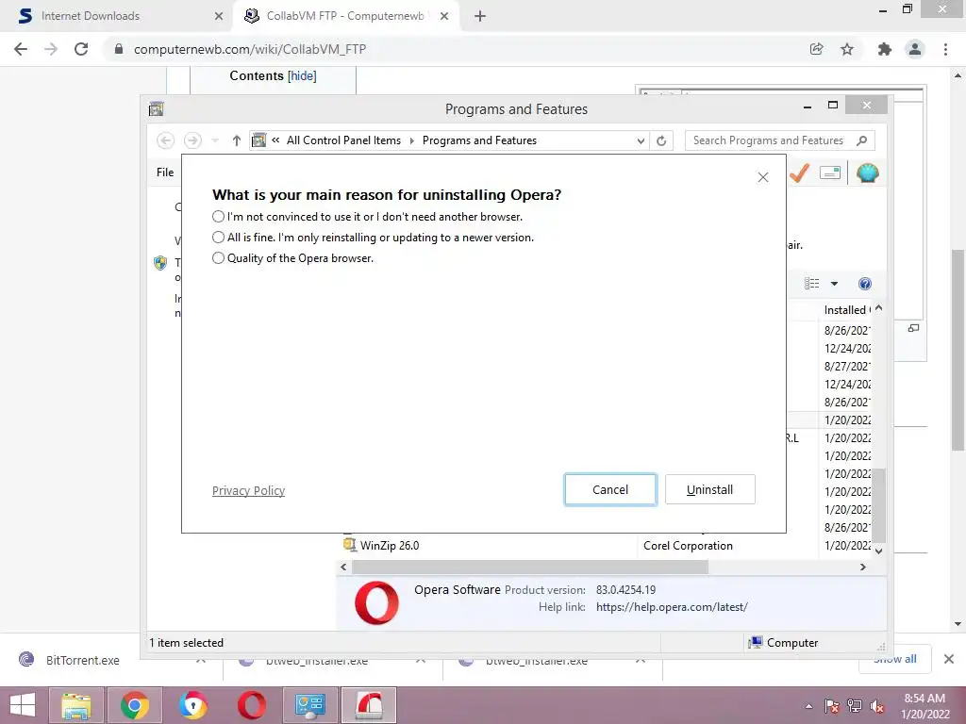Open Opera from the taskbar
Screen dimensions: 966x724
(251, 705)
